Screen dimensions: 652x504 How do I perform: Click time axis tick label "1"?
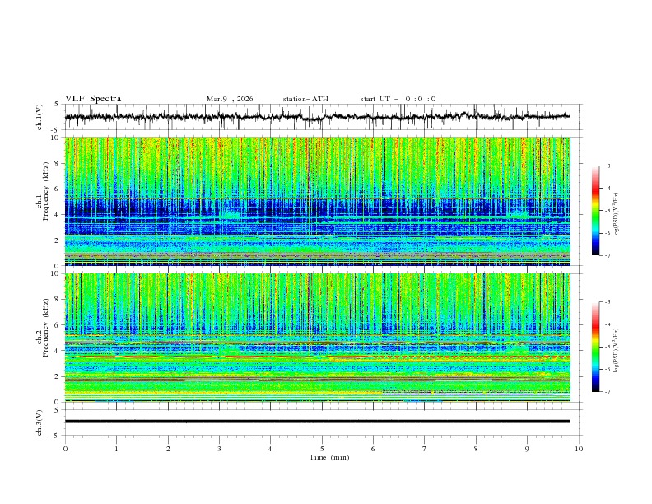116,449
